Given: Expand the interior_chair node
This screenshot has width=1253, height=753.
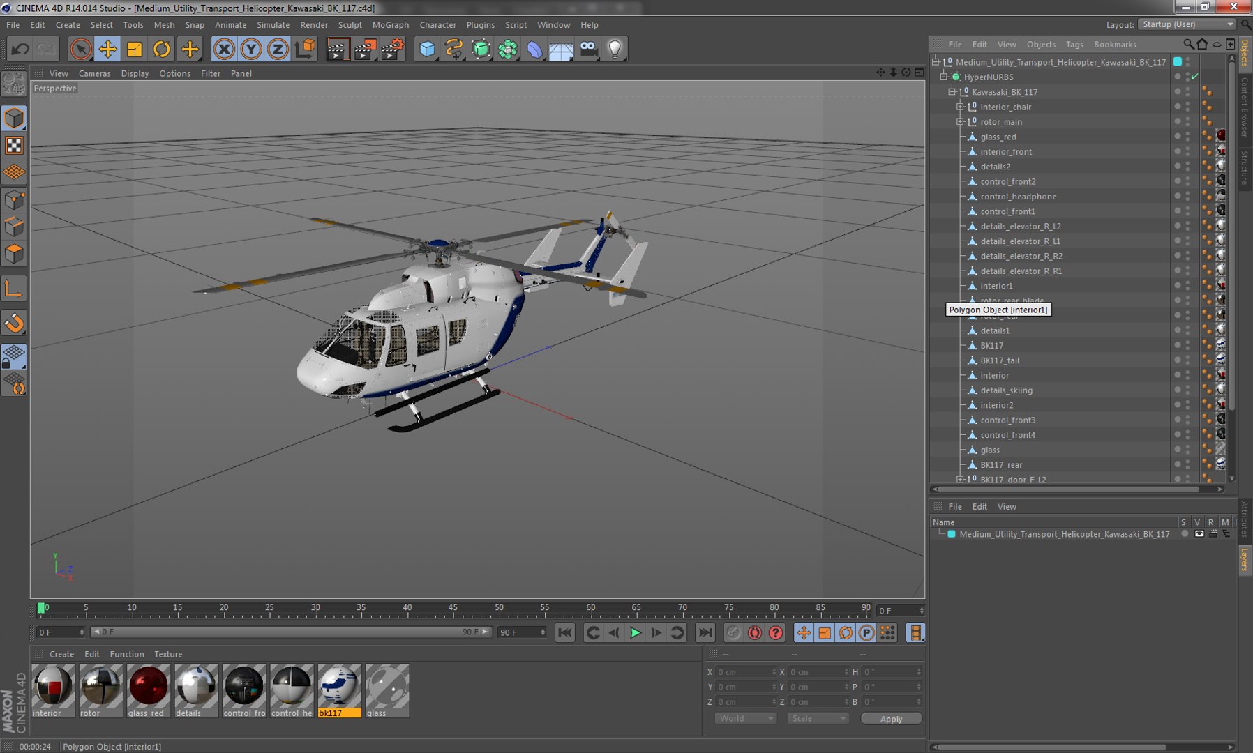Looking at the screenshot, I should click(961, 107).
